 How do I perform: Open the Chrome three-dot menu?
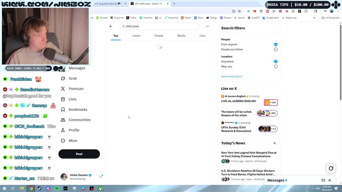338,11
